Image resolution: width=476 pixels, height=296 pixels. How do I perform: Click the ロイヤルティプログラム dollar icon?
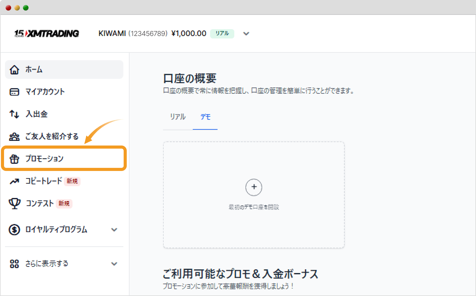14,230
